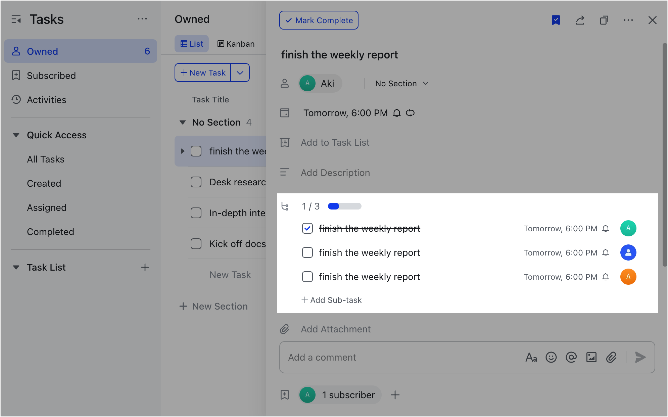Open repeat settings via the loop icon
This screenshot has height=417, width=668.
point(411,113)
